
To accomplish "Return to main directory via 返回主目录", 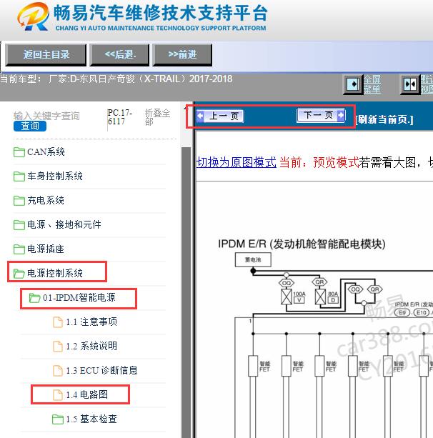I will (x=46, y=54).
